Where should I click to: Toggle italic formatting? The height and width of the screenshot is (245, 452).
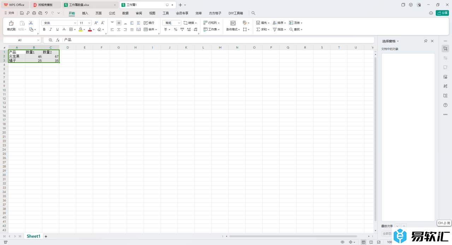50,29
